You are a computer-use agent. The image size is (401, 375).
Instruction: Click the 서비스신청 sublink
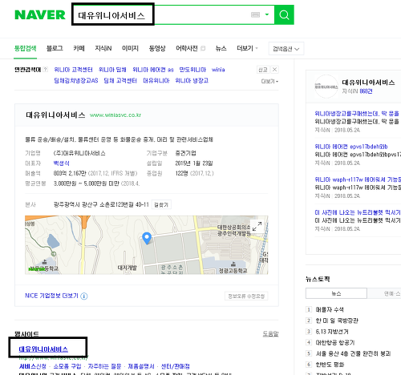pyautogui.click(x=33, y=366)
